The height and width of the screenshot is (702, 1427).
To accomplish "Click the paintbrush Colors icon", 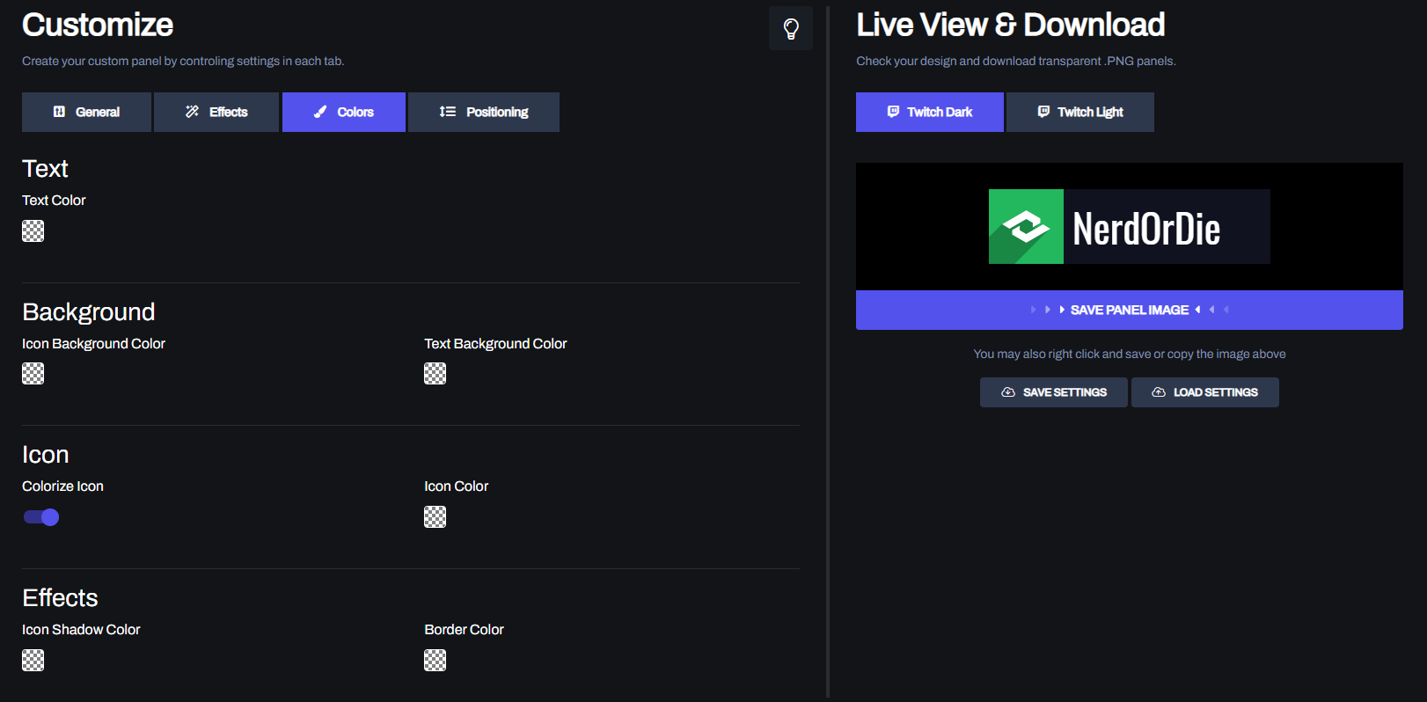I will pos(320,112).
